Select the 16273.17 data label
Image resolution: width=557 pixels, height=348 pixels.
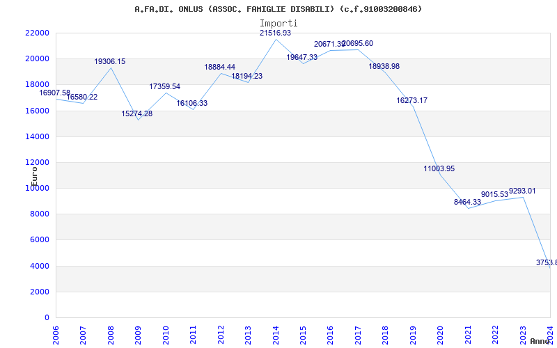point(411,100)
